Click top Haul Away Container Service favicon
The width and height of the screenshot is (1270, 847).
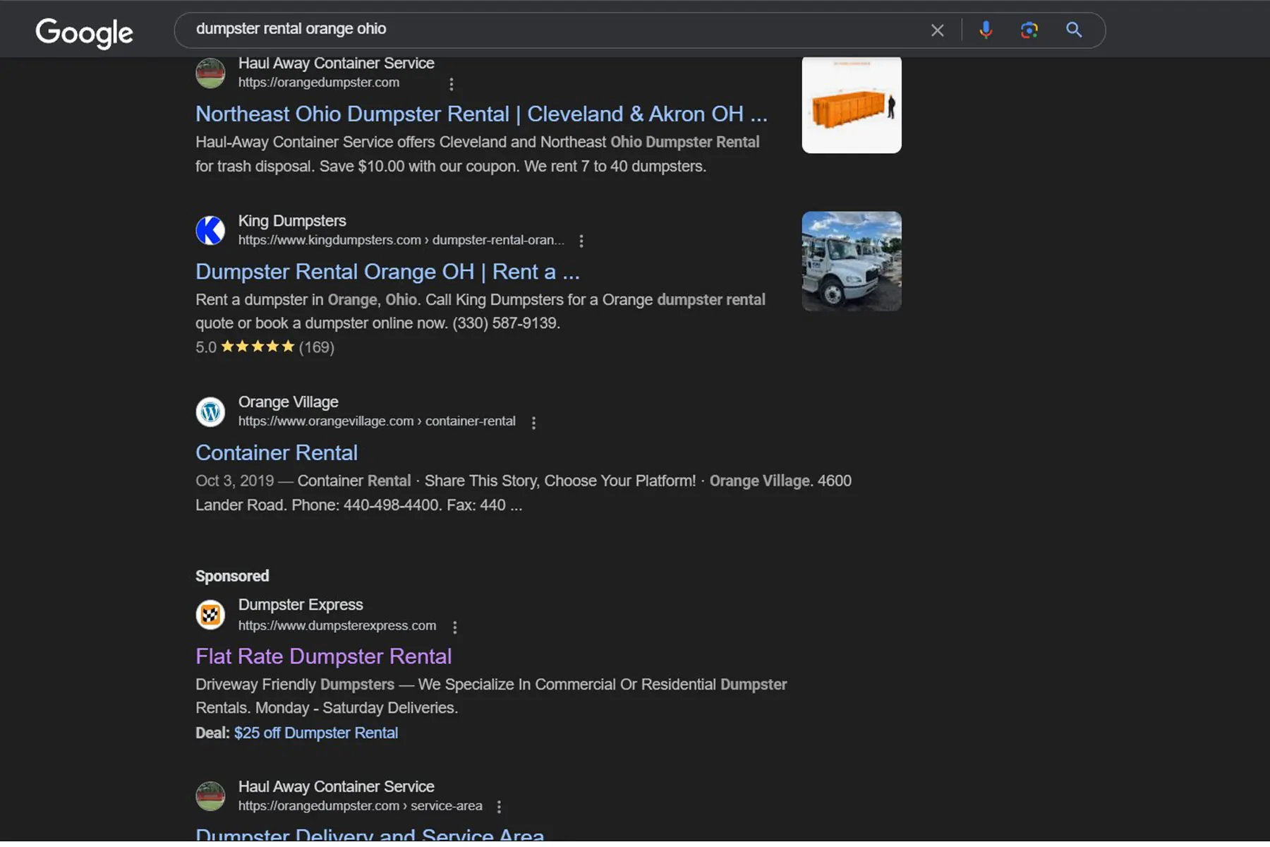[210, 73]
